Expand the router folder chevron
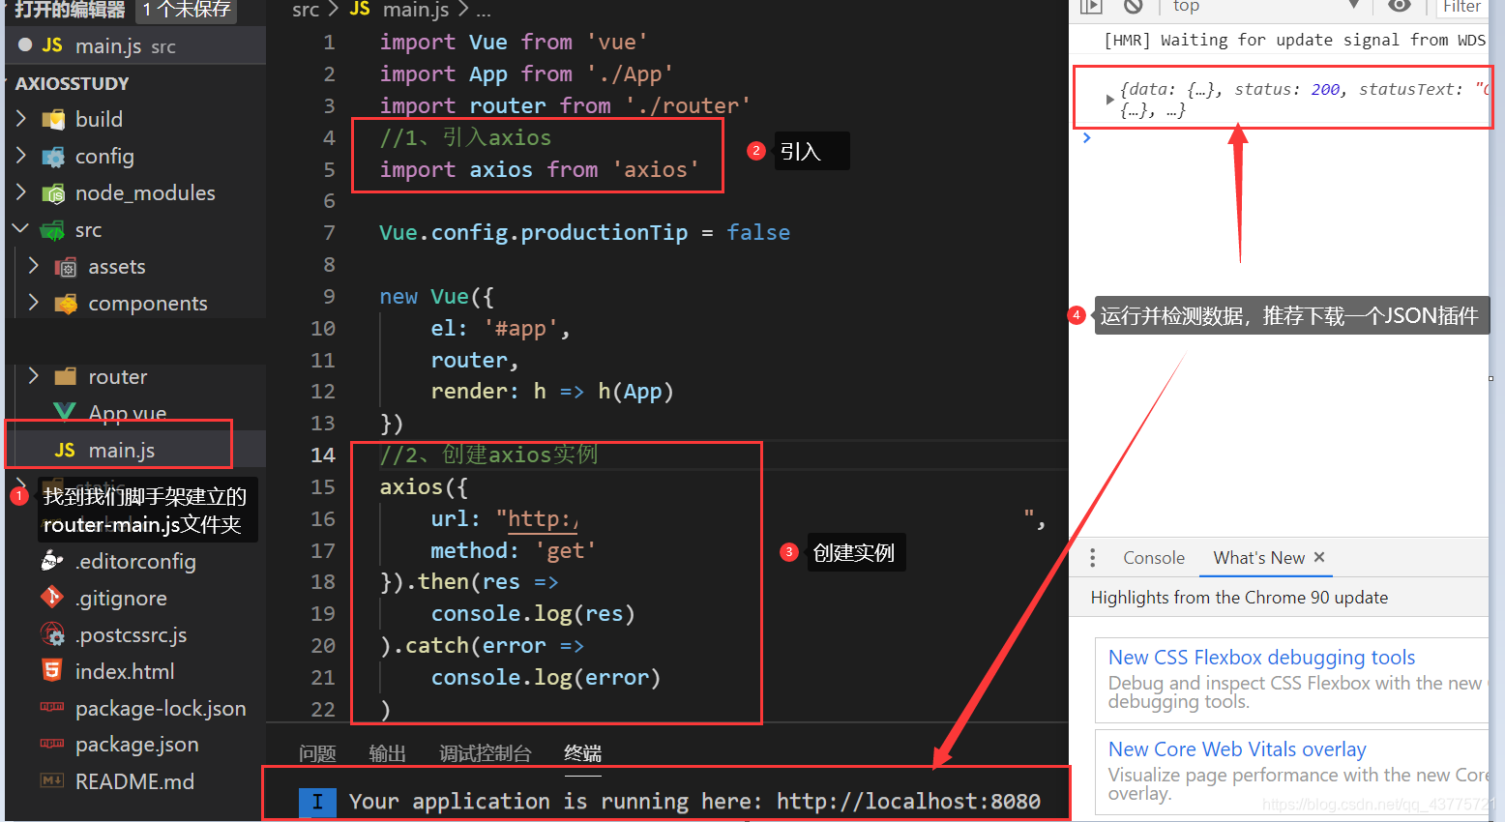Viewport: 1505px width, 822px height. tap(34, 375)
